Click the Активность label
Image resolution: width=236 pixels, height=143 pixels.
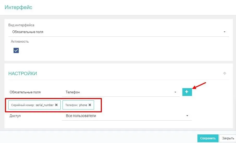coord(20,42)
